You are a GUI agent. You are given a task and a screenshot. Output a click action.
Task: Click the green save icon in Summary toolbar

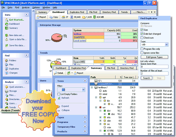tap(69, 73)
